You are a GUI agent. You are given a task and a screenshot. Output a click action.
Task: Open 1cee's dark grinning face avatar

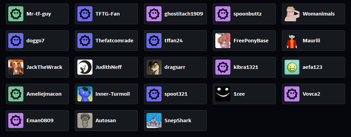(x=223, y=94)
